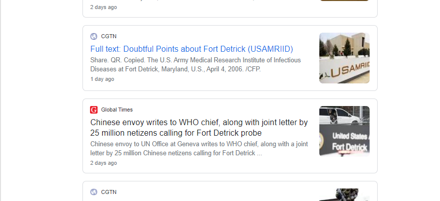Click '2 days ago' in the topmost card
Viewport: 440px width, 201px height.
click(104, 8)
